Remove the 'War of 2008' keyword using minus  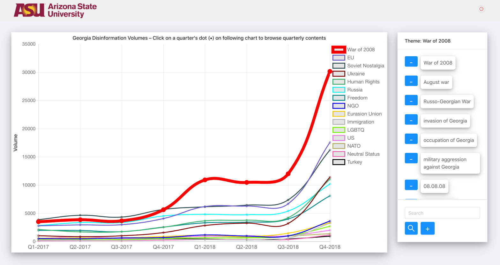(411, 62)
